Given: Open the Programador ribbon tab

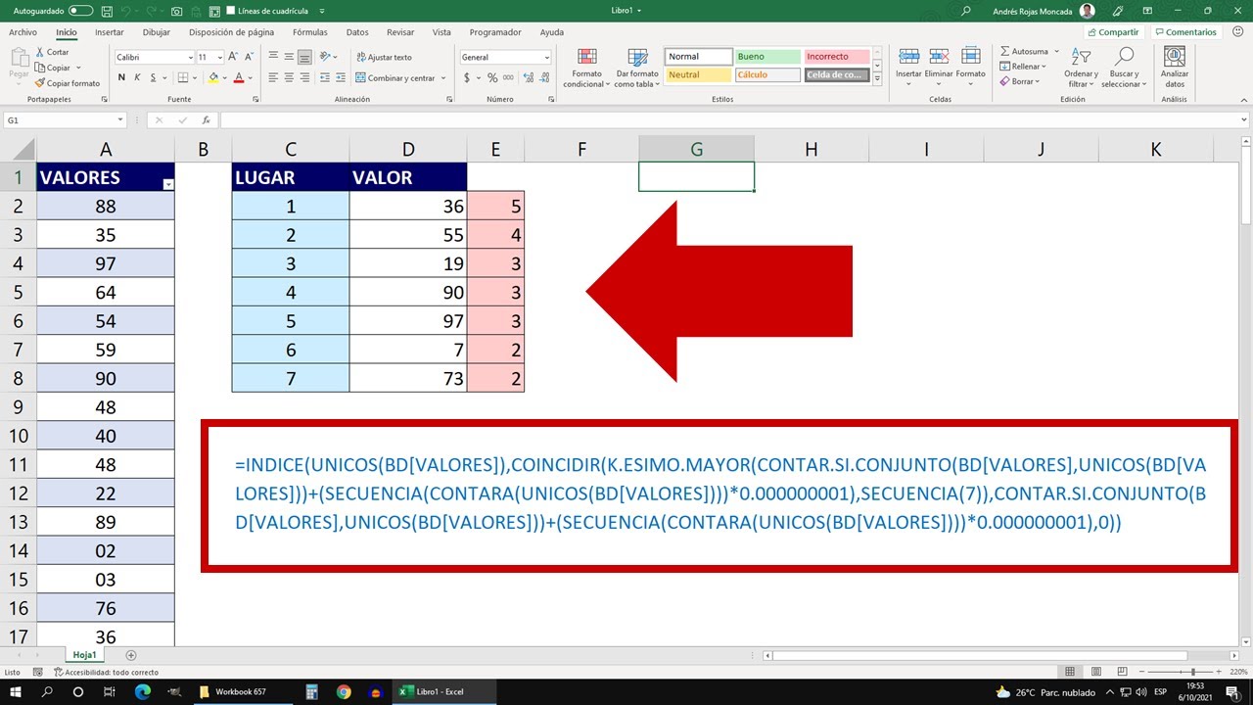Looking at the screenshot, I should [x=495, y=31].
